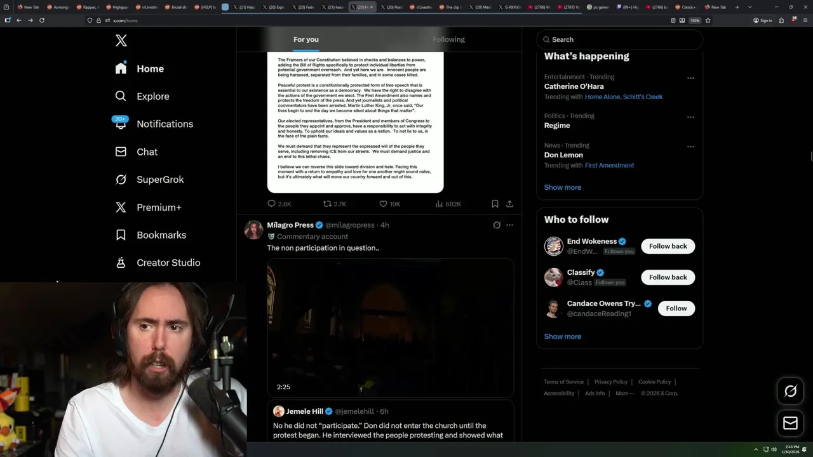Open the floating messages envelope button
Screen dimensions: 813x457
tap(791, 423)
